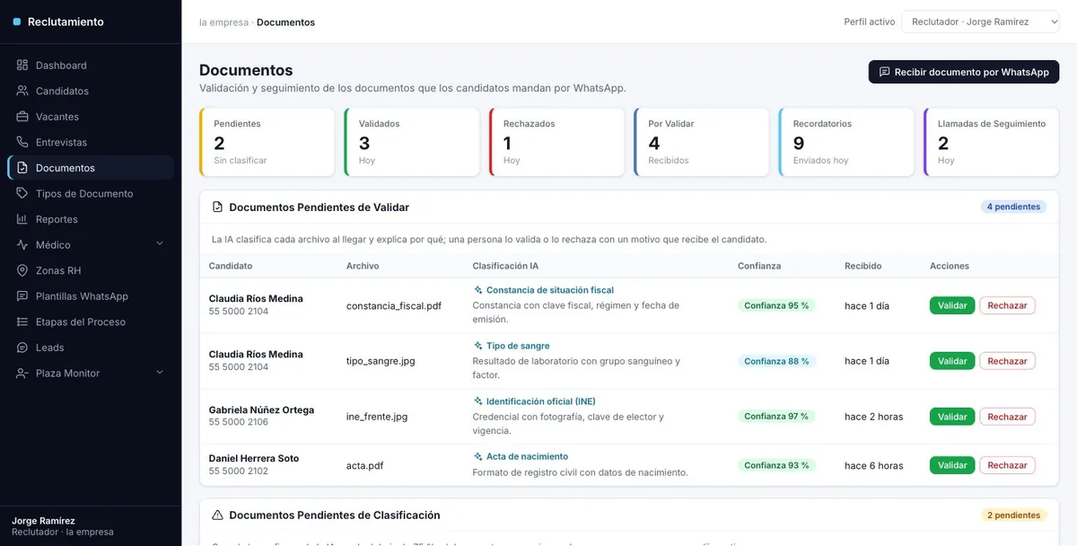1077x546 pixels.
Task: Select the Por Validar summary card
Action: pos(702,142)
